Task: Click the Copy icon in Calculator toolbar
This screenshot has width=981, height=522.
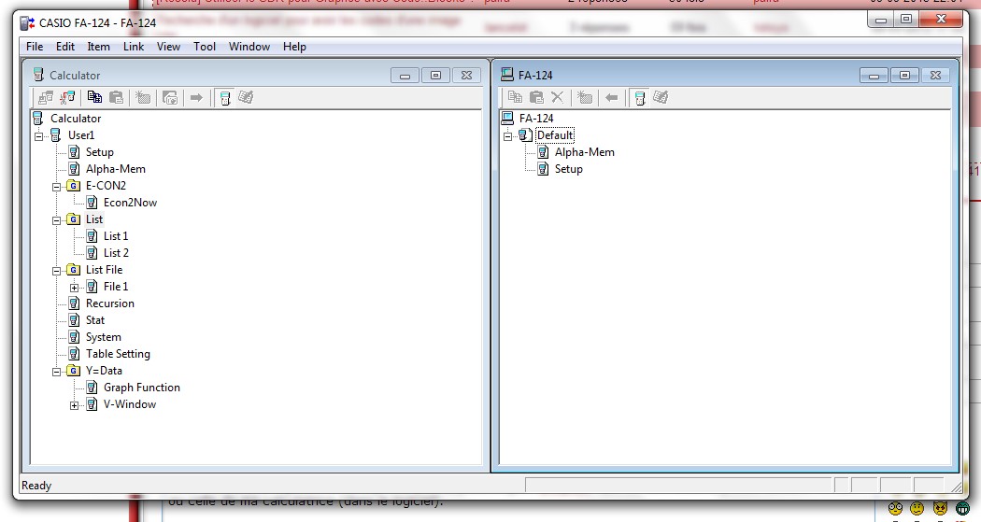Action: (x=94, y=97)
